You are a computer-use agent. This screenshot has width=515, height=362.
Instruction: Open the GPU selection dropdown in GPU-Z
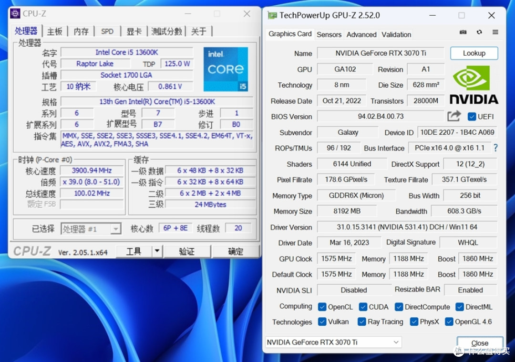click(333, 342)
